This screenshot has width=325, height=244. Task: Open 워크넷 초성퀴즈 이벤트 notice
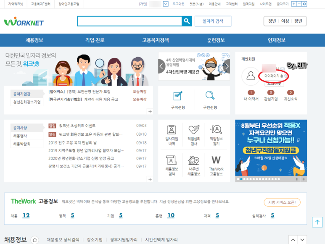pos(77,126)
